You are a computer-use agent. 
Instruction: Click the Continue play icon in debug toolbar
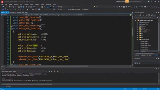pyautogui.click(x=15, y=9)
